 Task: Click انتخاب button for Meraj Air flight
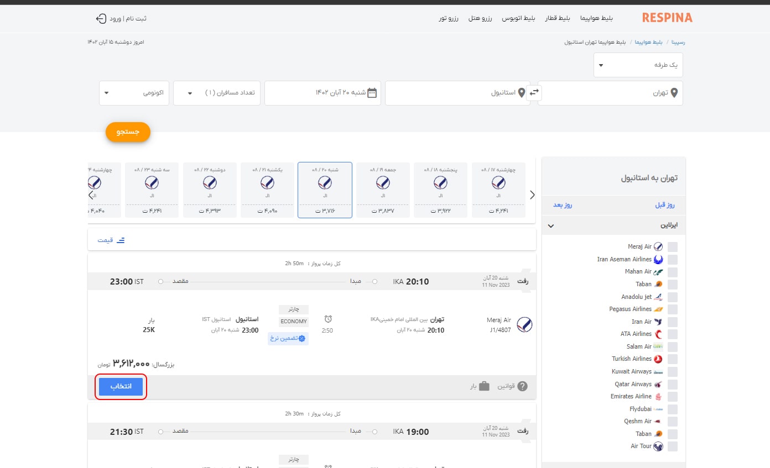point(121,387)
